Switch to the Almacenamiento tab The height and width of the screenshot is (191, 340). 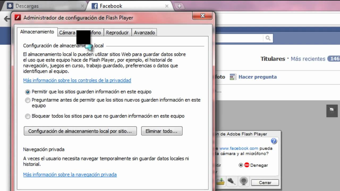point(37,32)
